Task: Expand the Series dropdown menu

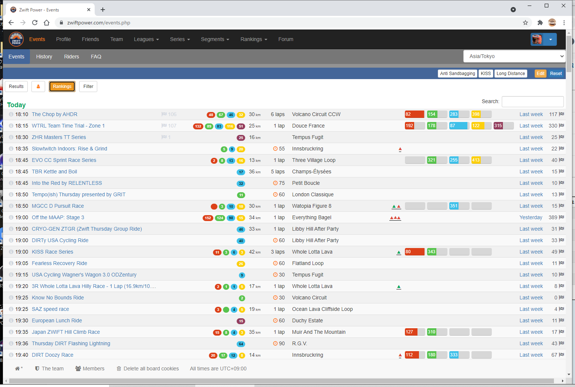Action: click(x=180, y=39)
